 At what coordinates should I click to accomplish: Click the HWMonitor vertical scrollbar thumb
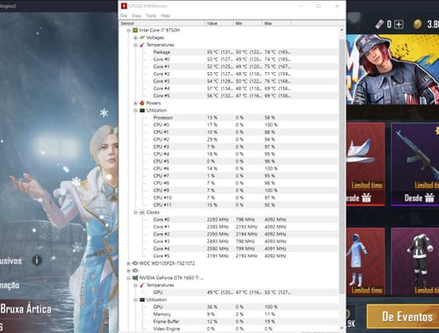(x=342, y=167)
